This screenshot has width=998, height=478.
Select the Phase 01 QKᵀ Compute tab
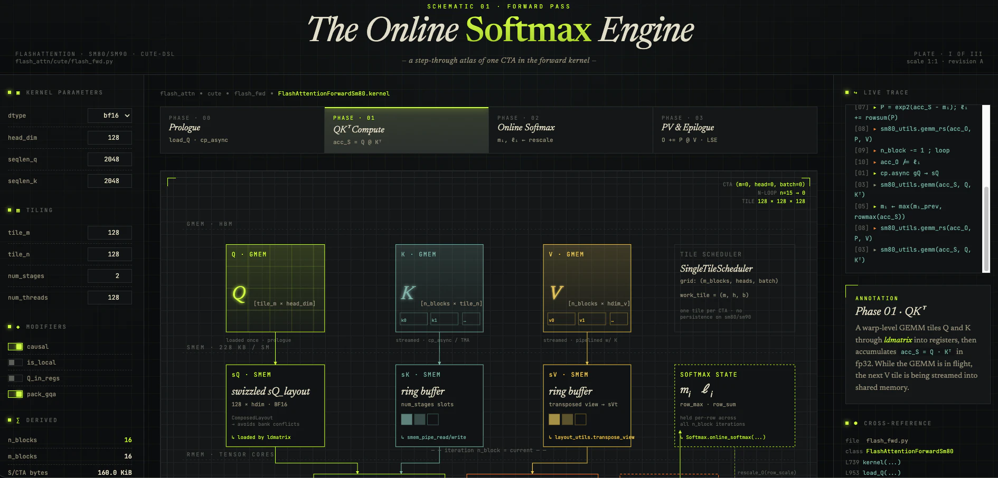coord(407,130)
